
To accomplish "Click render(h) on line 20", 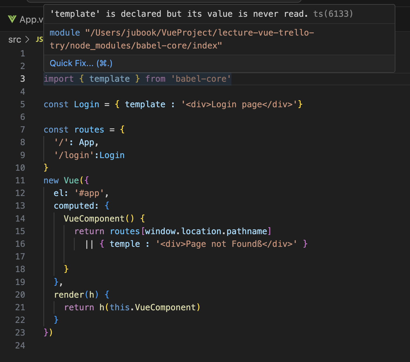I will [x=76, y=295].
